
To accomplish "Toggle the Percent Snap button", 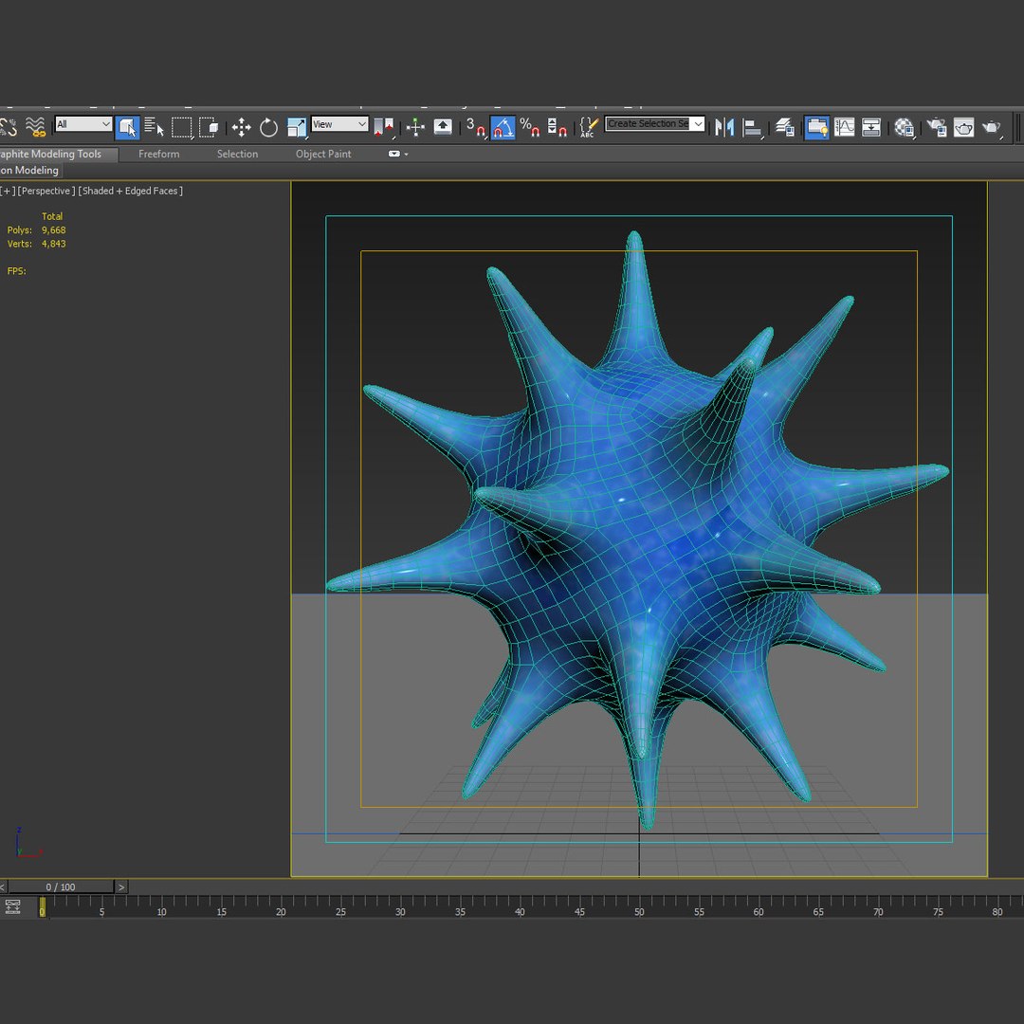I will (530, 127).
